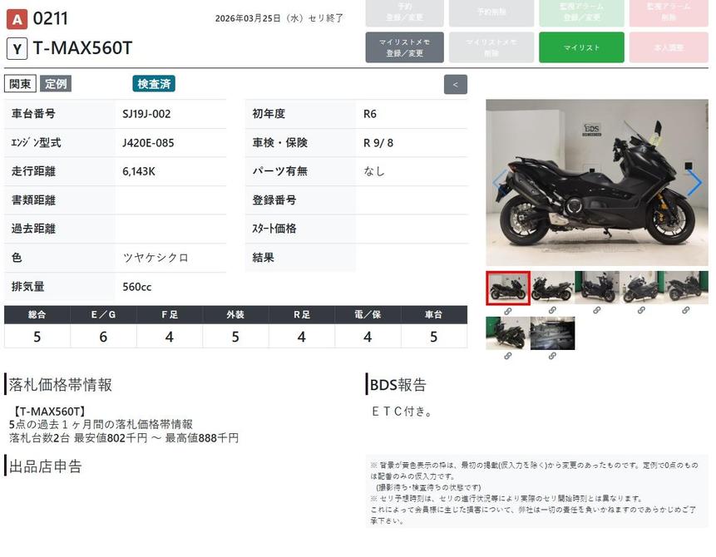
Task: Select the second motorcycle thumbnail
Action: click(552, 287)
